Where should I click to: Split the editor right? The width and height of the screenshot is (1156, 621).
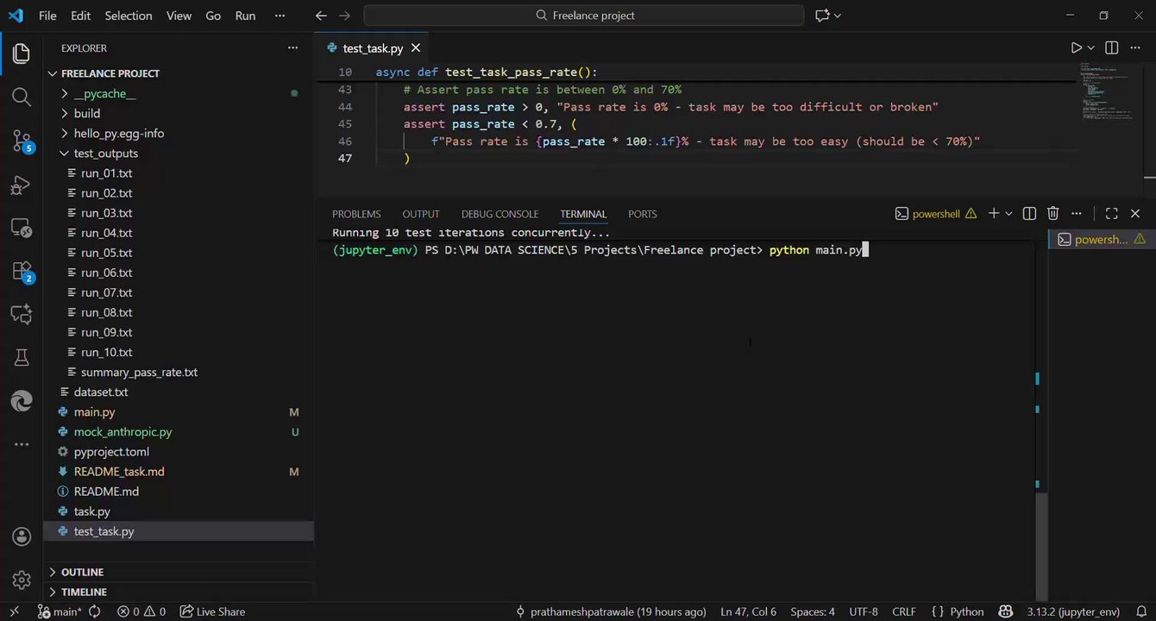1111,48
